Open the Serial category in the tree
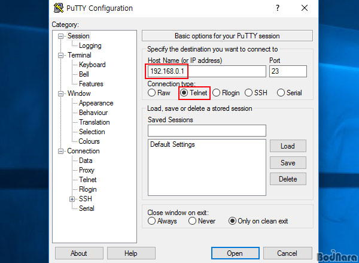Image resolution: width=359 pixels, height=263 pixels. click(x=87, y=208)
